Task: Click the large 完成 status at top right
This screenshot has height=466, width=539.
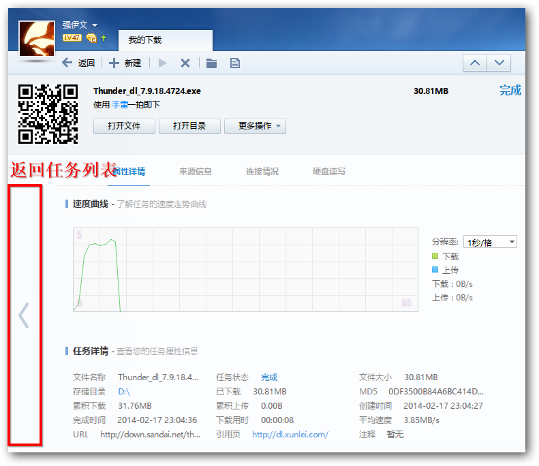Action: click(510, 91)
